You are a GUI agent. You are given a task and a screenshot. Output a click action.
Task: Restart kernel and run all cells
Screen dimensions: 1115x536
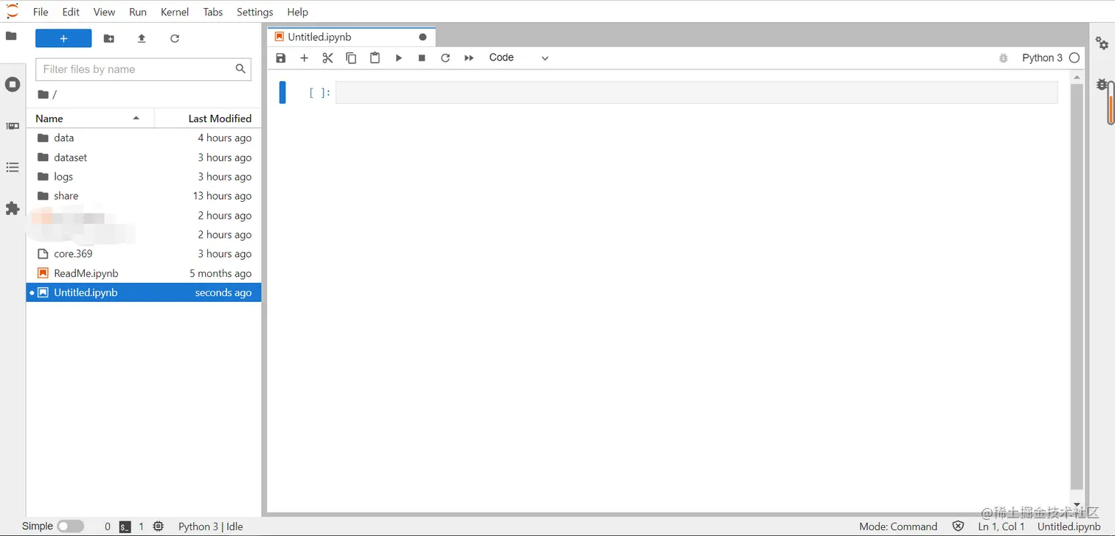tap(469, 57)
